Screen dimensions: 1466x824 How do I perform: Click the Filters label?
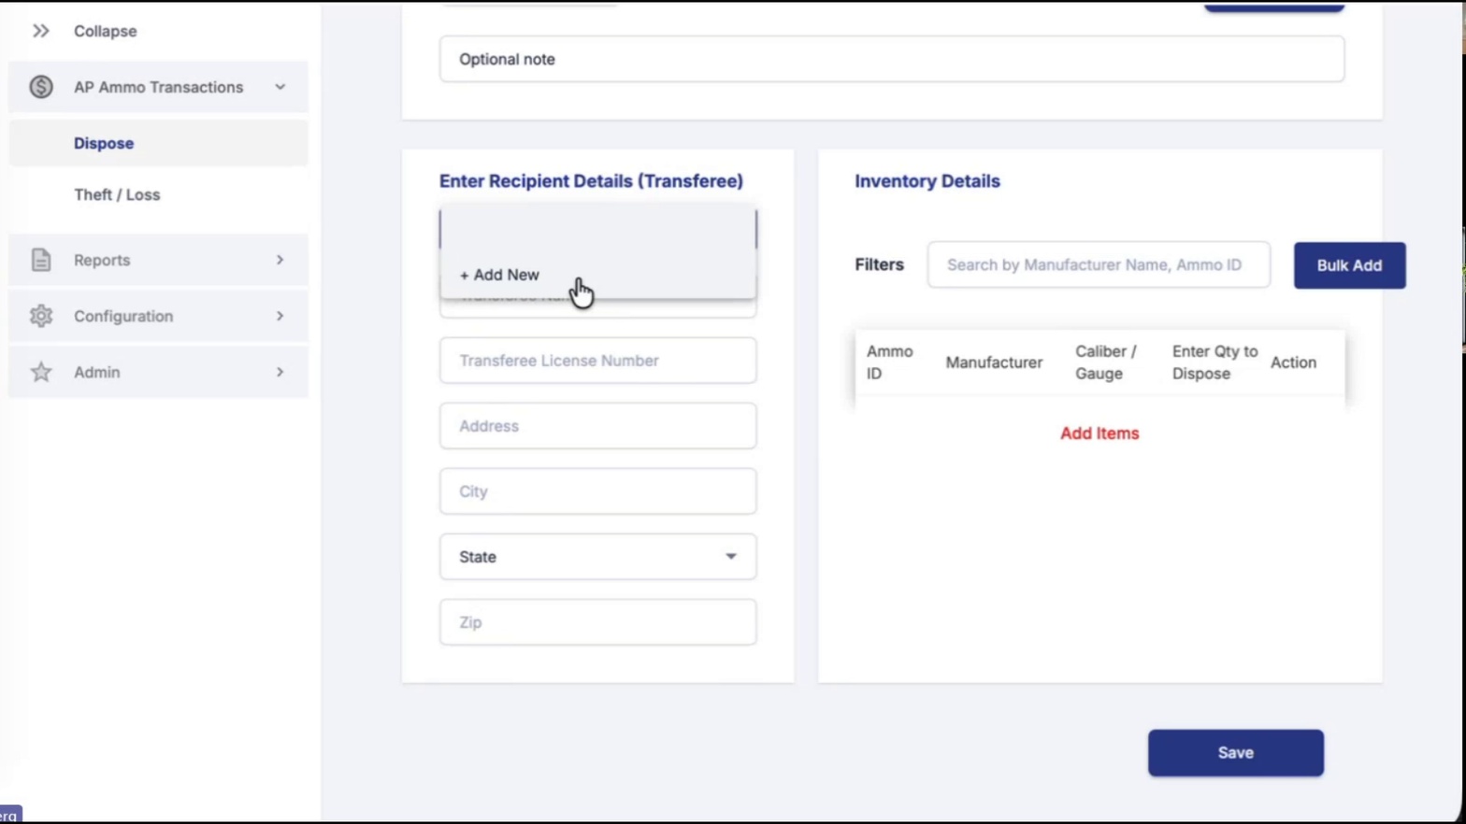click(x=879, y=264)
